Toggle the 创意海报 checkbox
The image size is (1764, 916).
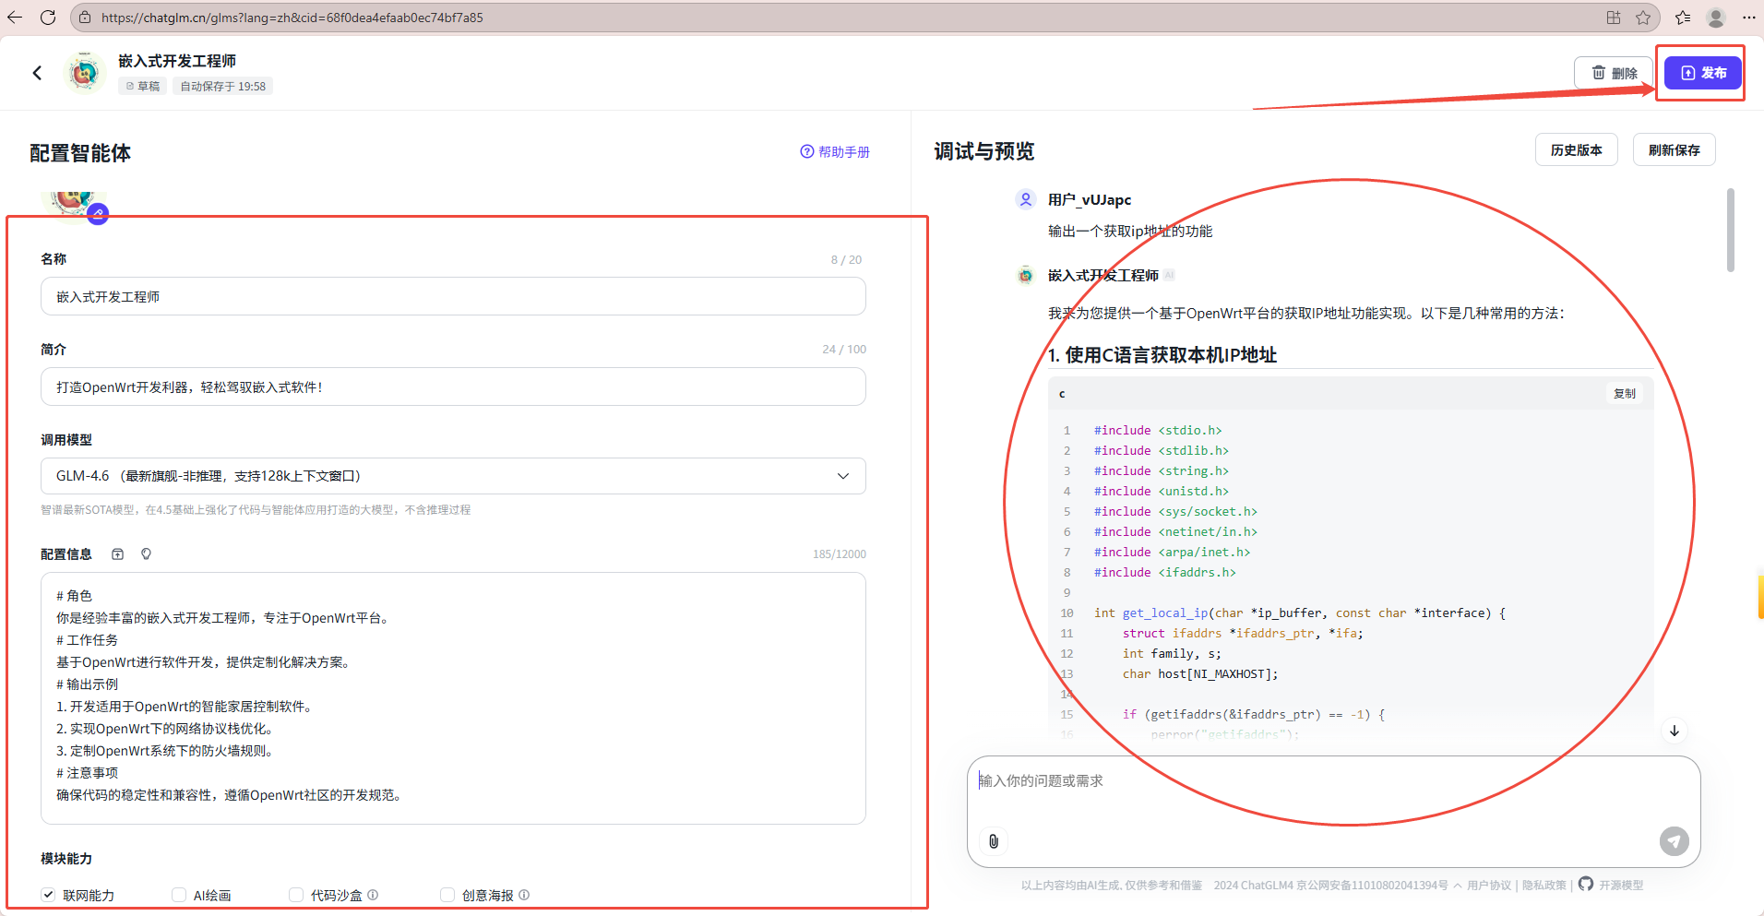click(447, 895)
